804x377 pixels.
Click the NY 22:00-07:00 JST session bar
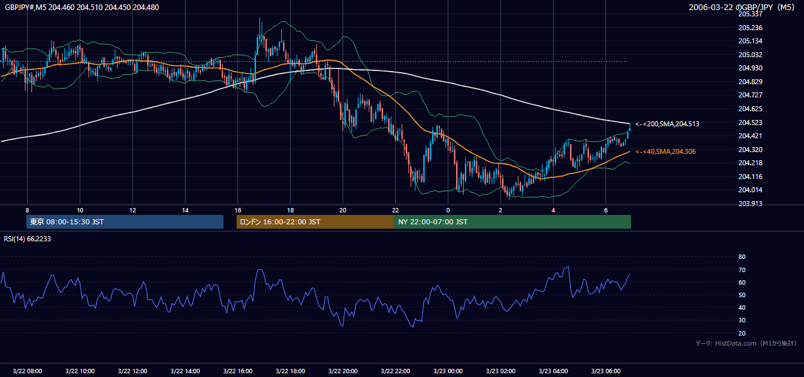tap(513, 222)
